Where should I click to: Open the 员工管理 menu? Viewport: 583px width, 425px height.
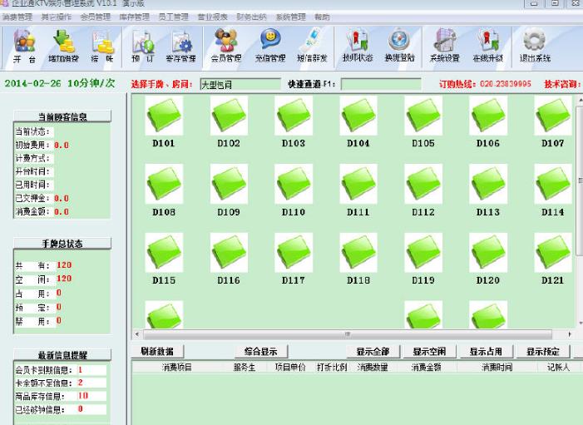[173, 17]
